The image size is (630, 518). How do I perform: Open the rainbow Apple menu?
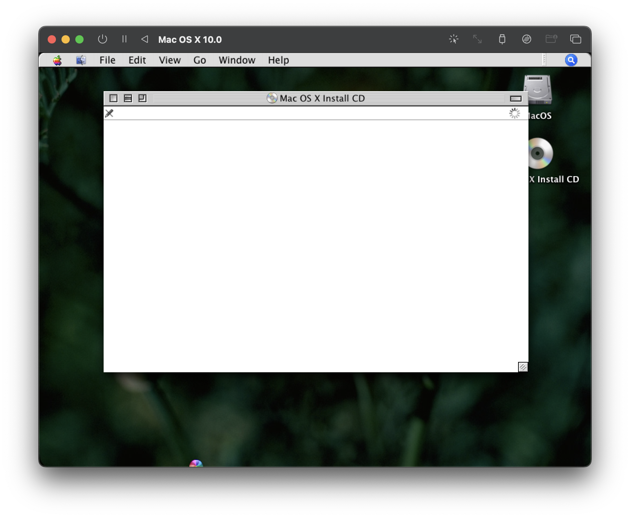[x=57, y=60]
